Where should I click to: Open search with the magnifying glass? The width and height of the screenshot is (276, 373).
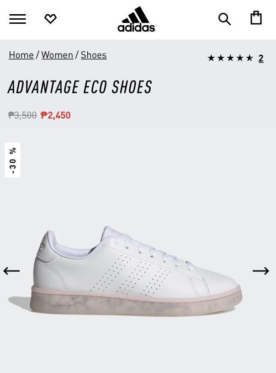(x=224, y=19)
